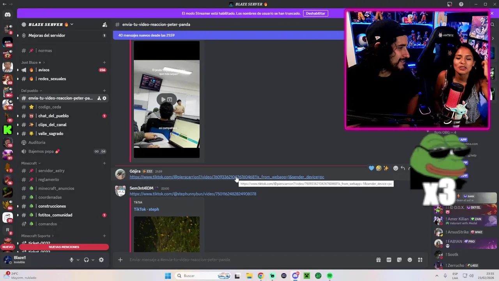The height and width of the screenshot is (281, 499).
Task: Collapse the Minecraft category
Action: click(31, 163)
